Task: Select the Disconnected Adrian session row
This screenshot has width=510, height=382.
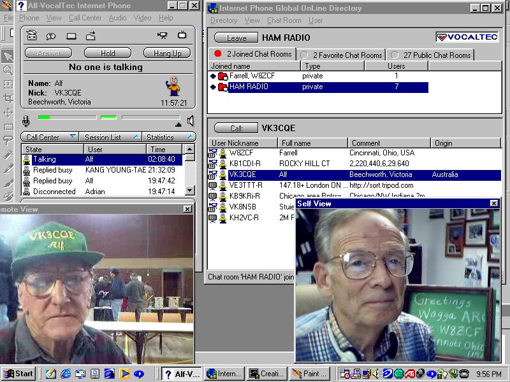Action: (102, 192)
